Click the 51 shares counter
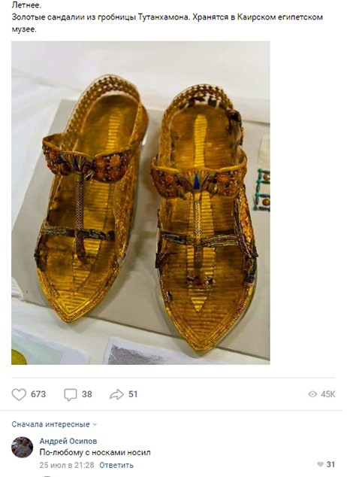Viewport: 347px width, 477px height. [x=133, y=394]
